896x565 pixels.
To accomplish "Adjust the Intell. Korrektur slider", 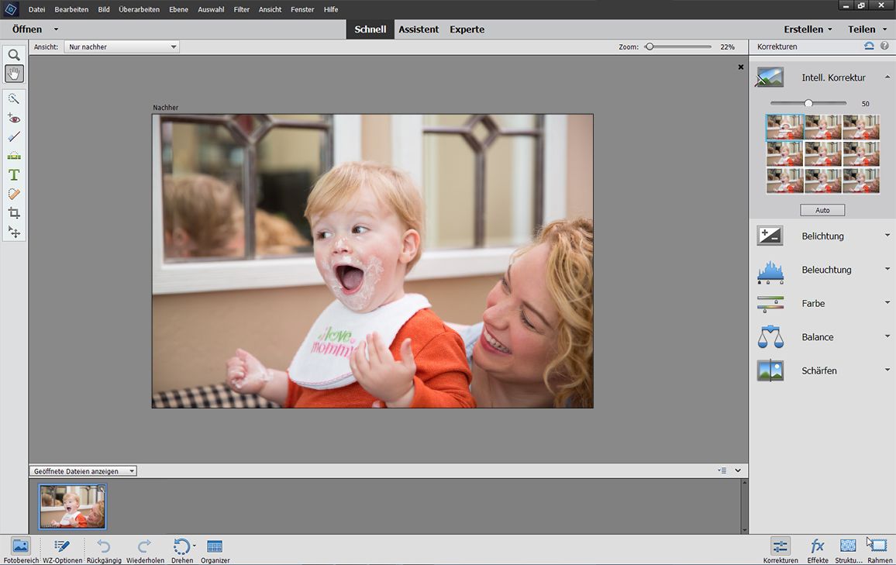I will tap(808, 104).
